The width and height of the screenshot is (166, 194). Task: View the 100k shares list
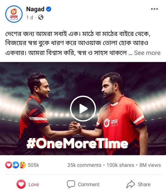point(120,165)
